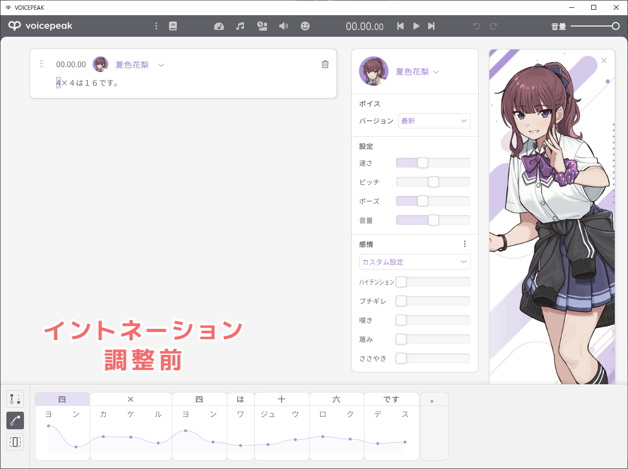Viewport: 628px width, 469px height.
Task: Adjust the ポーズ pause slider
Action: (433, 201)
